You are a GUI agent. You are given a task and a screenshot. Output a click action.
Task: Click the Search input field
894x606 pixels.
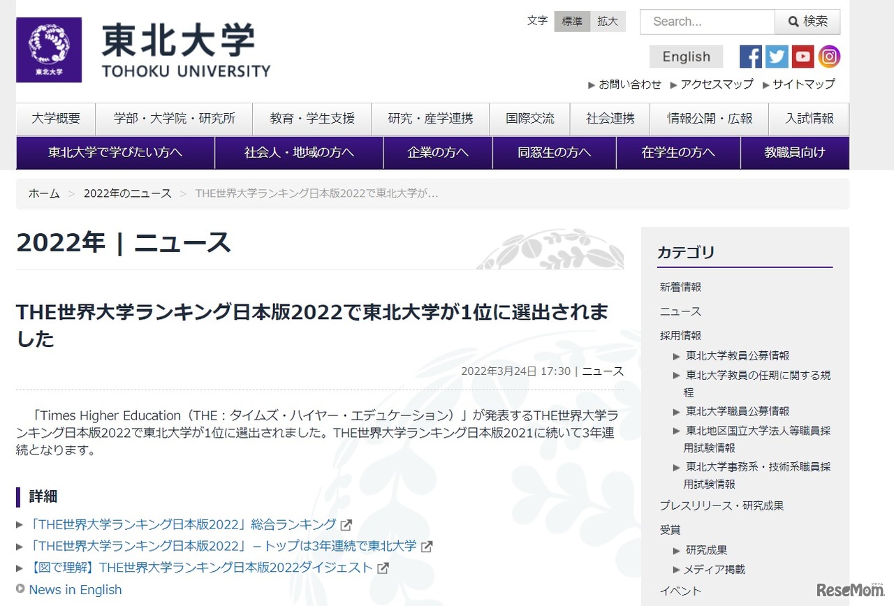click(x=707, y=22)
